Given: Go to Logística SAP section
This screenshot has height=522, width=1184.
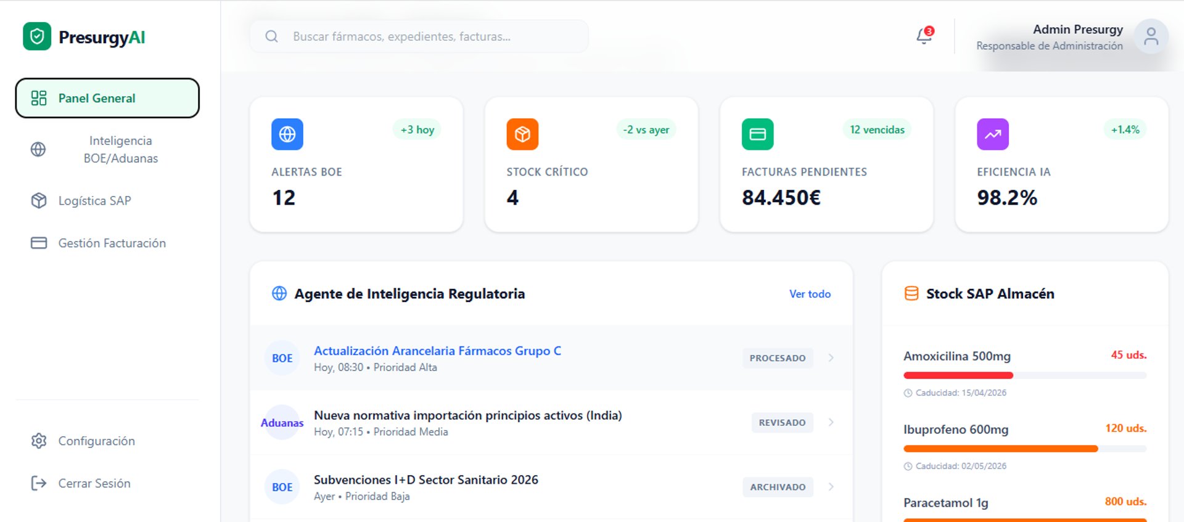Looking at the screenshot, I should [x=94, y=201].
